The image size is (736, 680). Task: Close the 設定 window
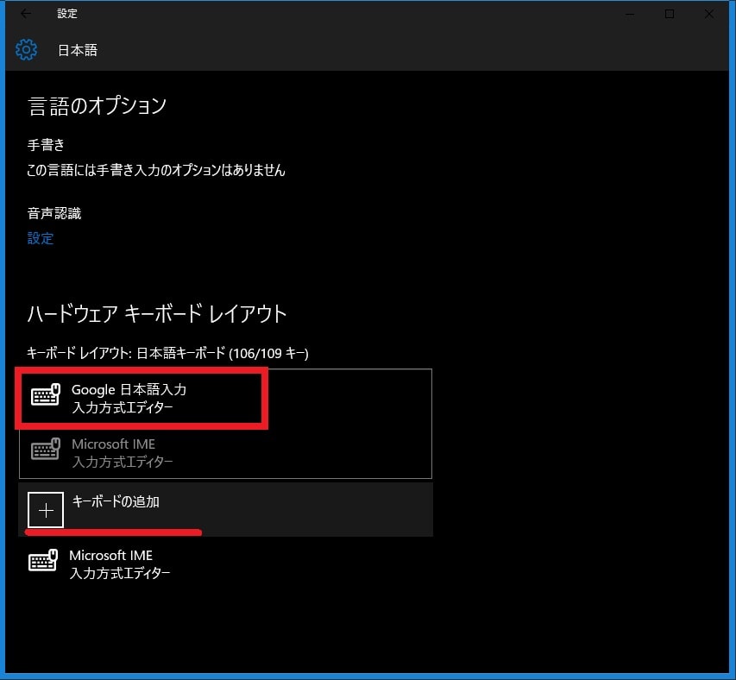(x=709, y=14)
